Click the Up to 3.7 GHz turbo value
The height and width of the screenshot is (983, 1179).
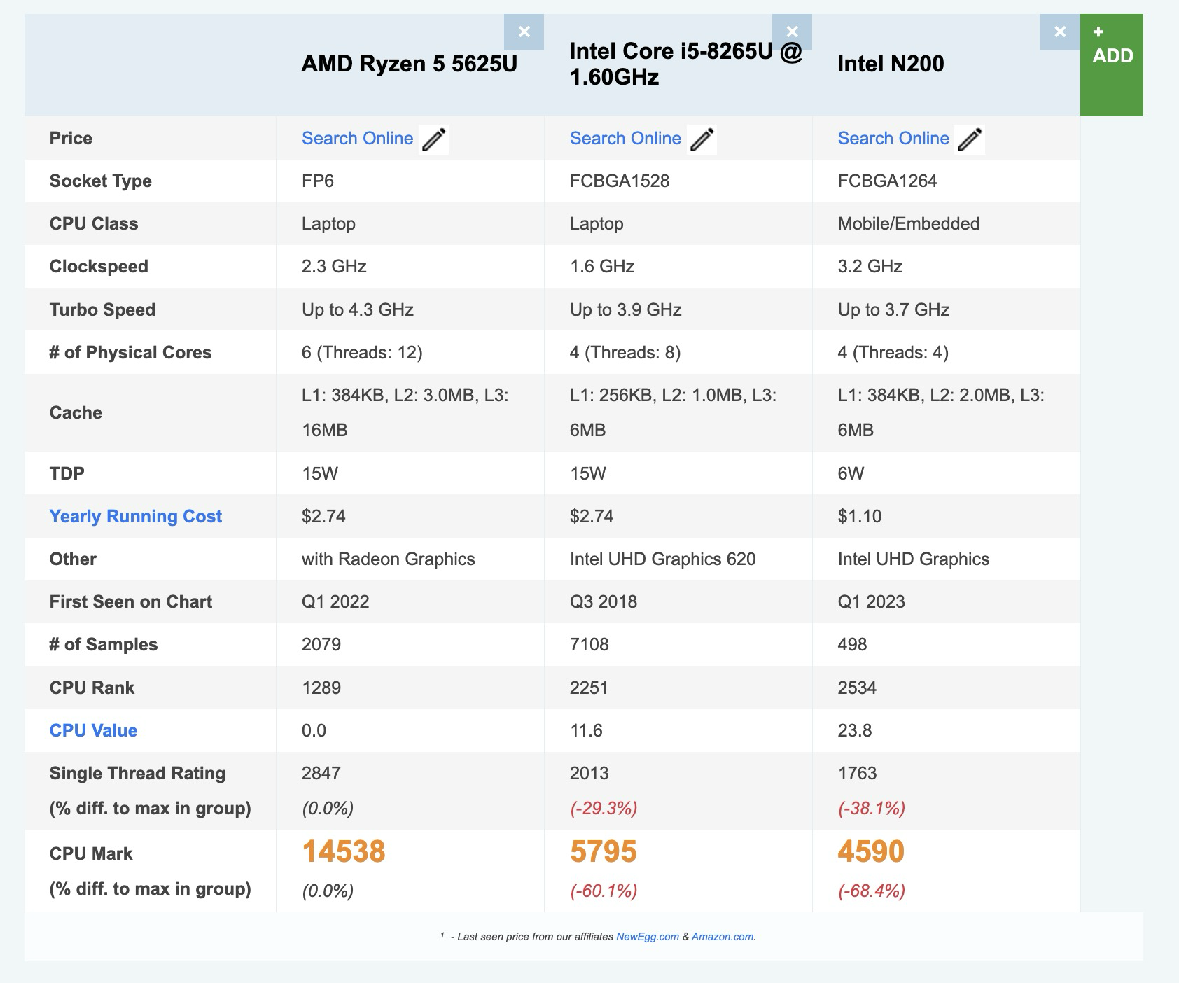click(x=893, y=309)
